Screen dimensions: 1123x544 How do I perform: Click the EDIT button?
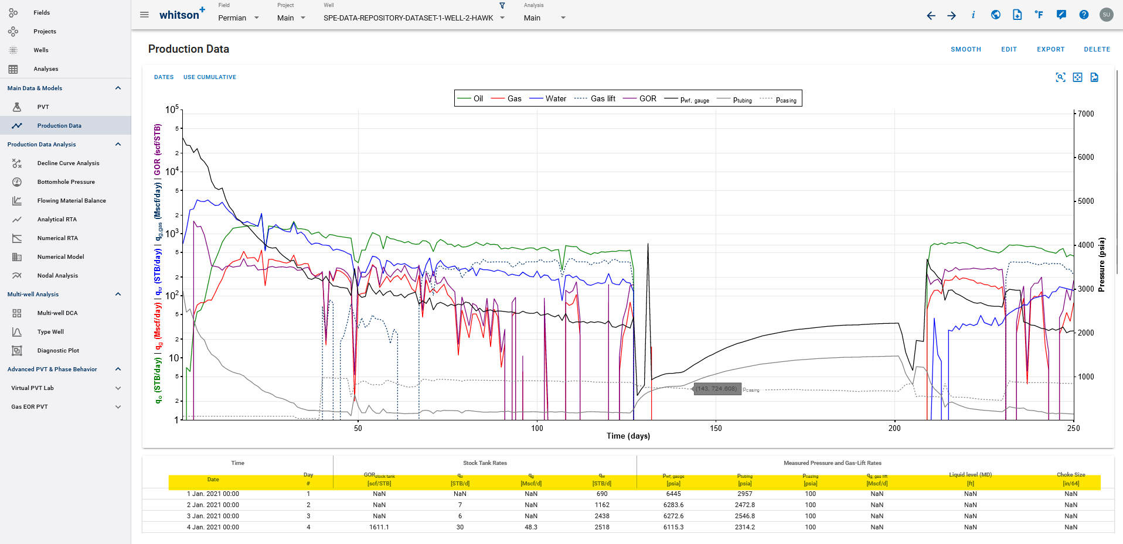(1009, 49)
